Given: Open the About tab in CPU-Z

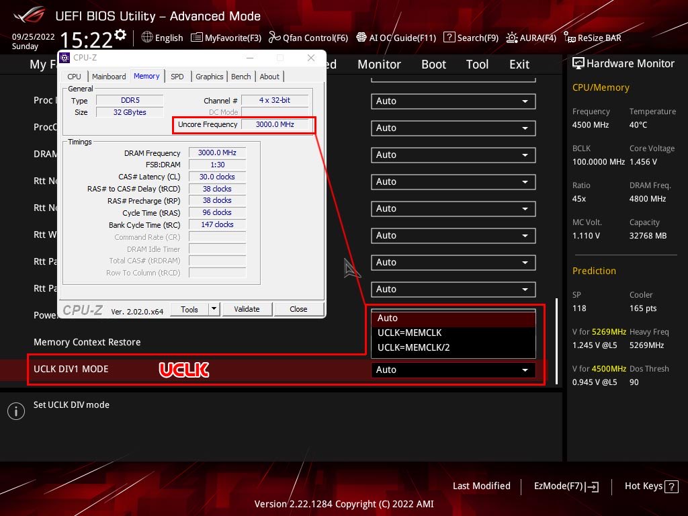Looking at the screenshot, I should tap(269, 77).
